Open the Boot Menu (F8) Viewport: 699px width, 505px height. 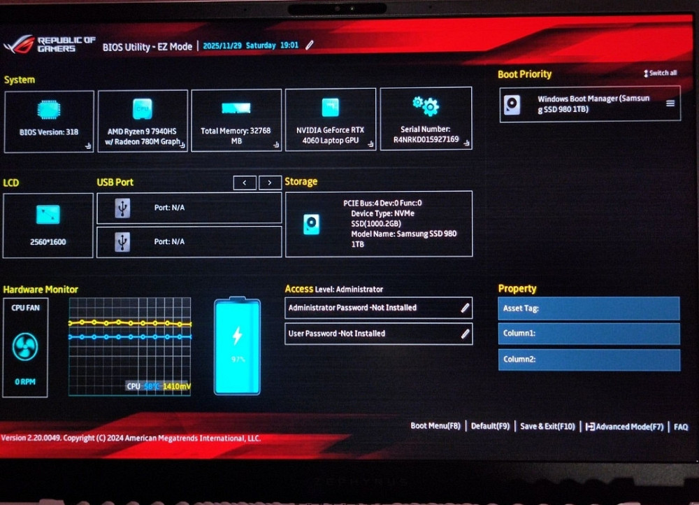click(435, 426)
